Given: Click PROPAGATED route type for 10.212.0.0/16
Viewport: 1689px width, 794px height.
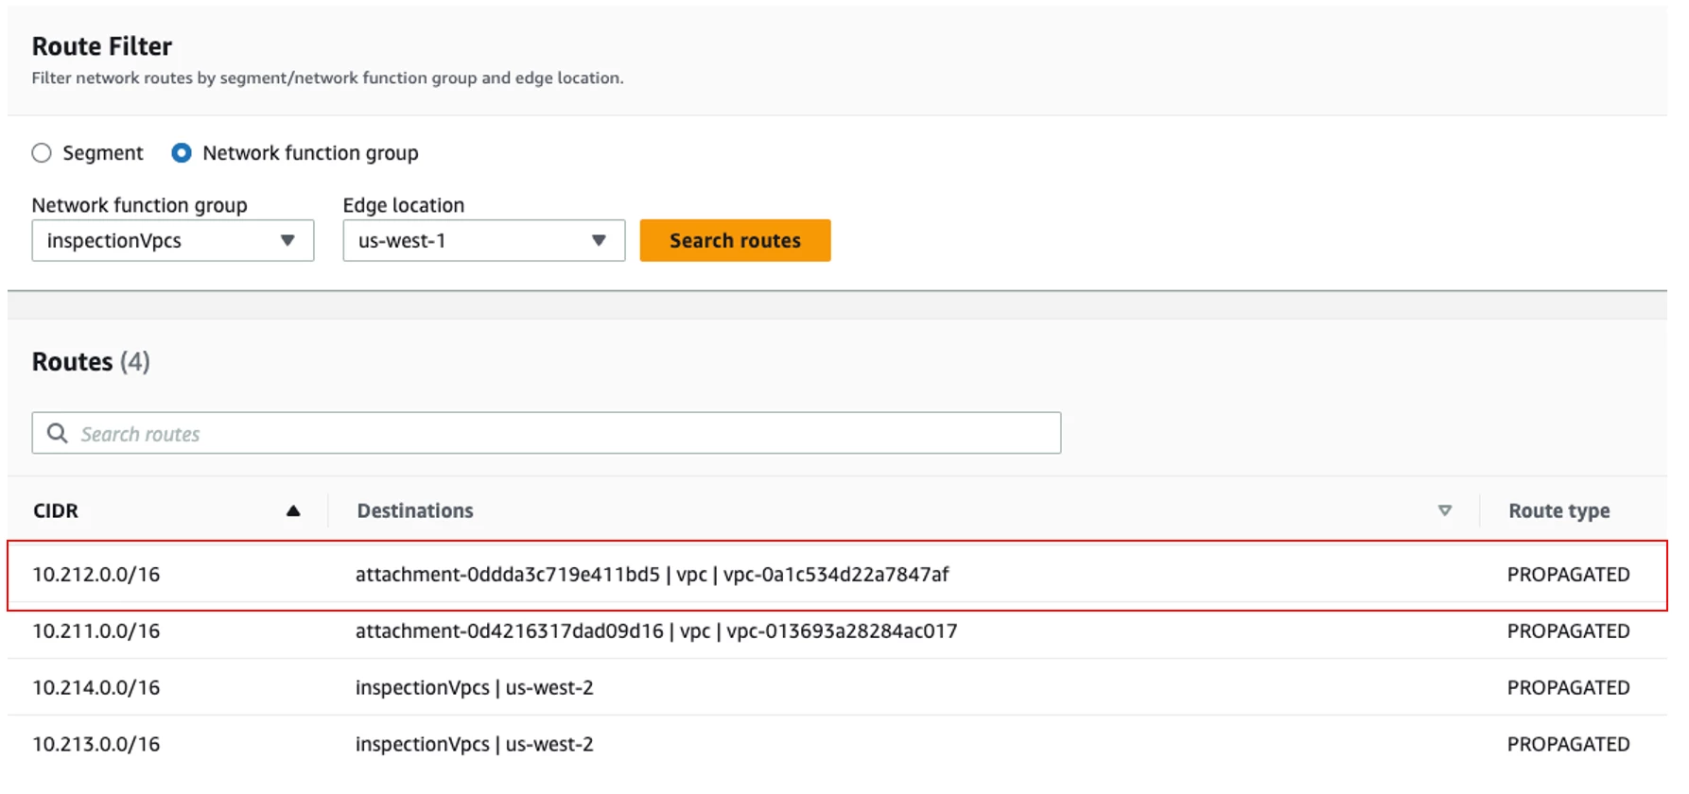Looking at the screenshot, I should pos(1569,575).
